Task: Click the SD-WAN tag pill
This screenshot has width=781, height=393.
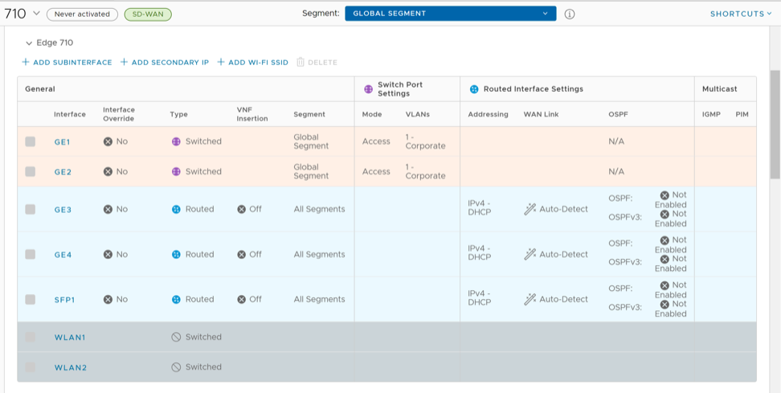Action: pos(148,14)
